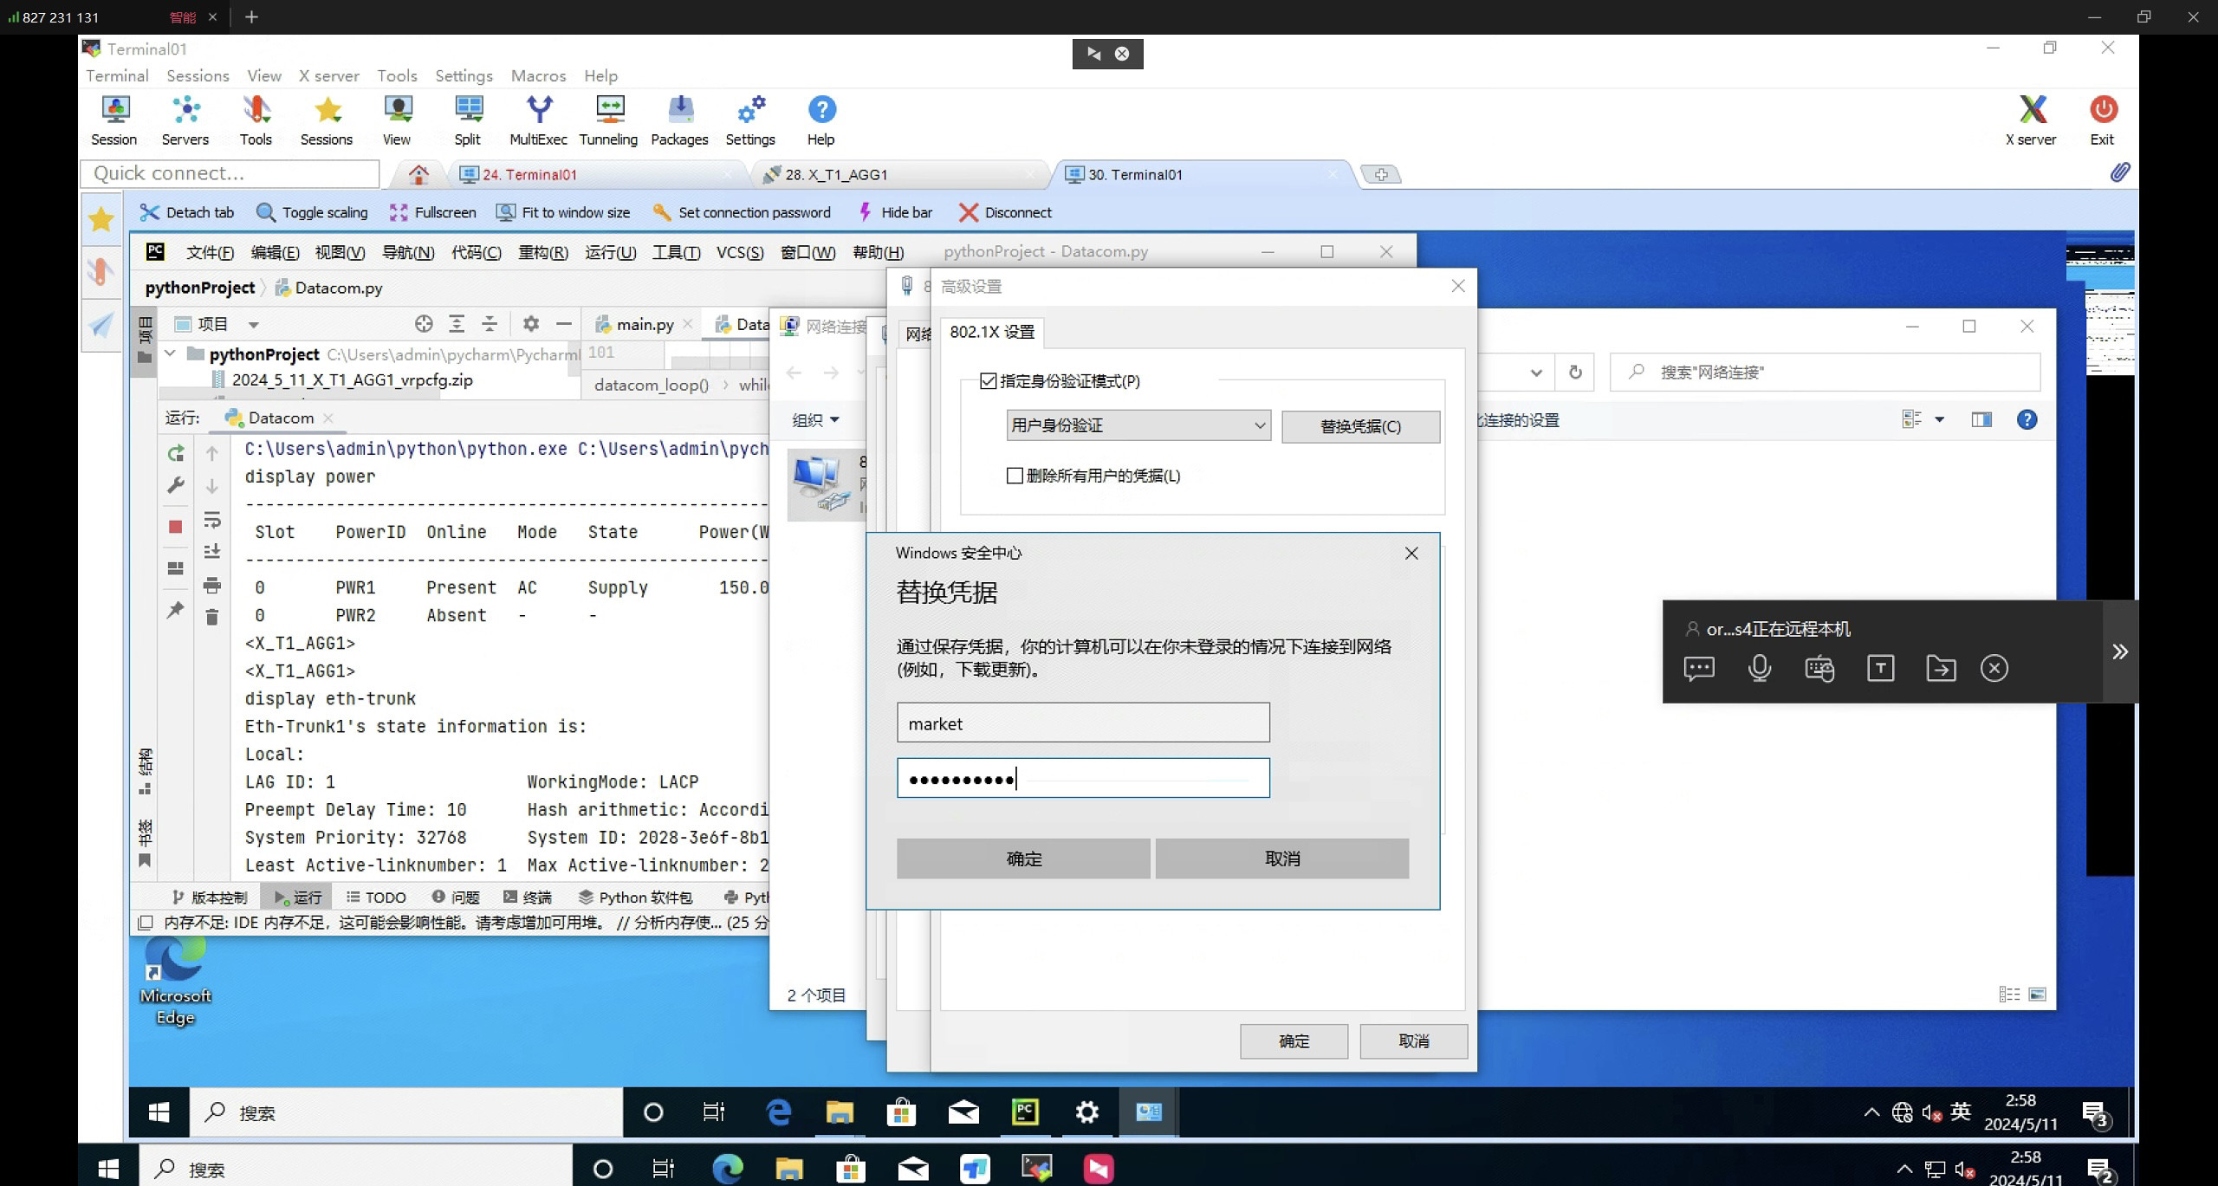Image resolution: width=2218 pixels, height=1186 pixels.
Task: Open the Session icon in MobaXterm toolbar
Action: coord(114,120)
